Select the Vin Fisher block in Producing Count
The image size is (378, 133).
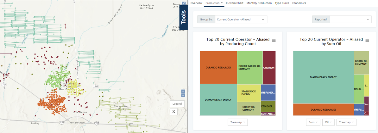(268, 92)
